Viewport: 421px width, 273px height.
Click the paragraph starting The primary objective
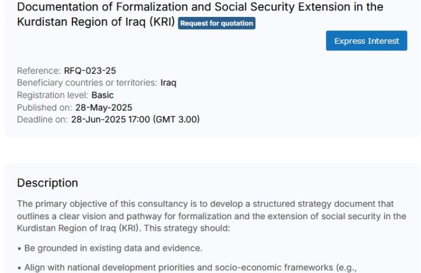(212, 216)
